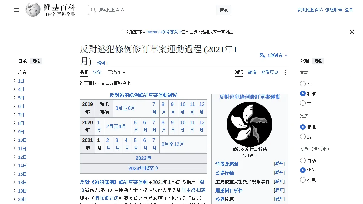
Task: Expand the 6日 contents section
Action: [15, 106]
